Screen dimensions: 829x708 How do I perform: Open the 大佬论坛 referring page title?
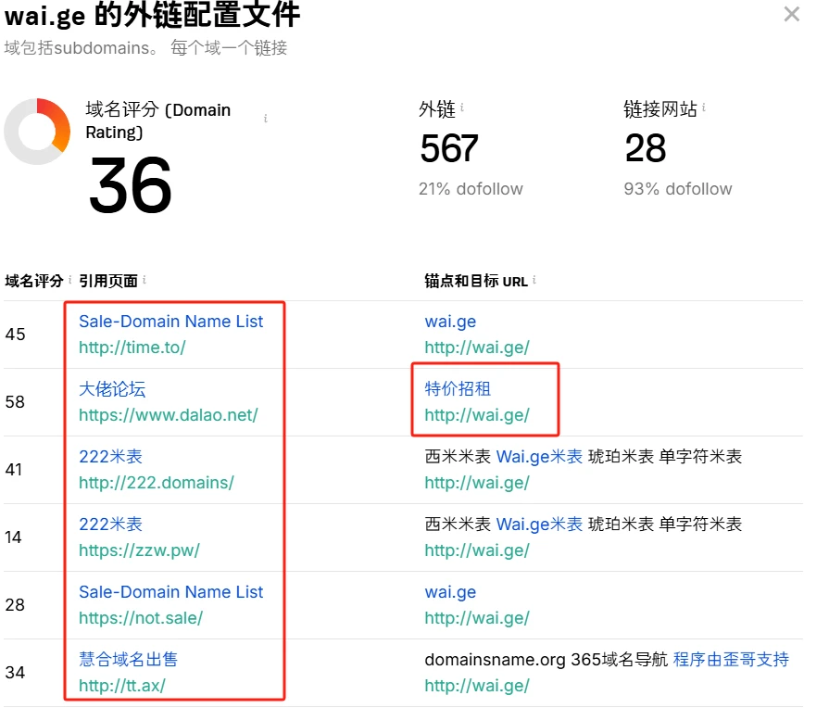pyautogui.click(x=112, y=389)
